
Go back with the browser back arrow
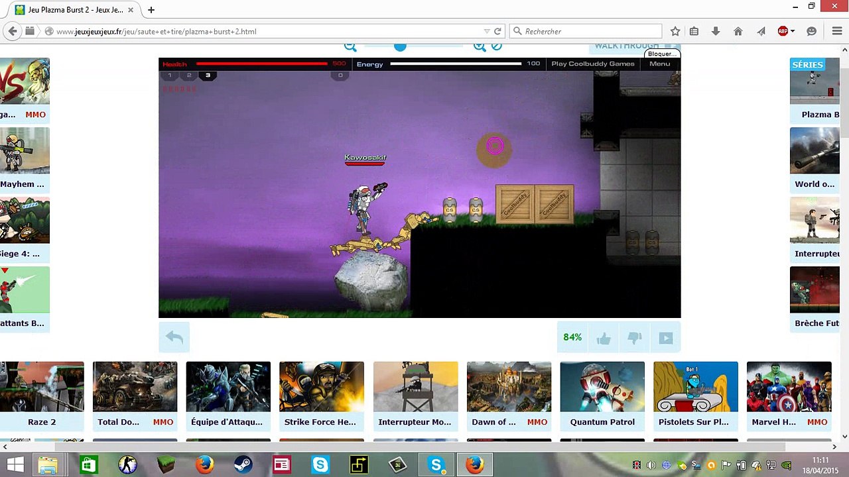tap(12, 31)
